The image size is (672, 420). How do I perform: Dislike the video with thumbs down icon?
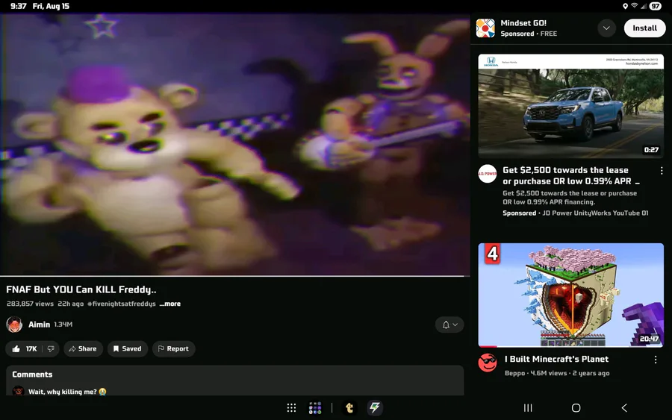(x=51, y=348)
